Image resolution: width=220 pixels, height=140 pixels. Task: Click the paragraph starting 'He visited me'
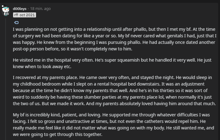(112, 63)
